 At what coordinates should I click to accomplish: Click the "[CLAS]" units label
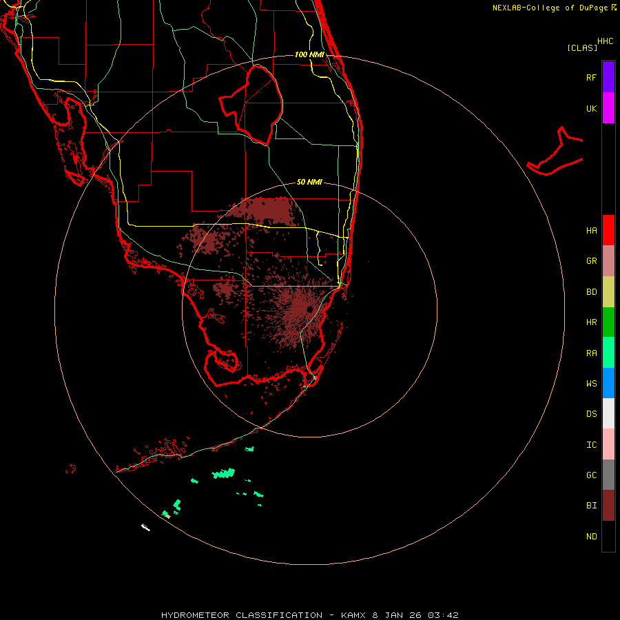click(x=582, y=48)
